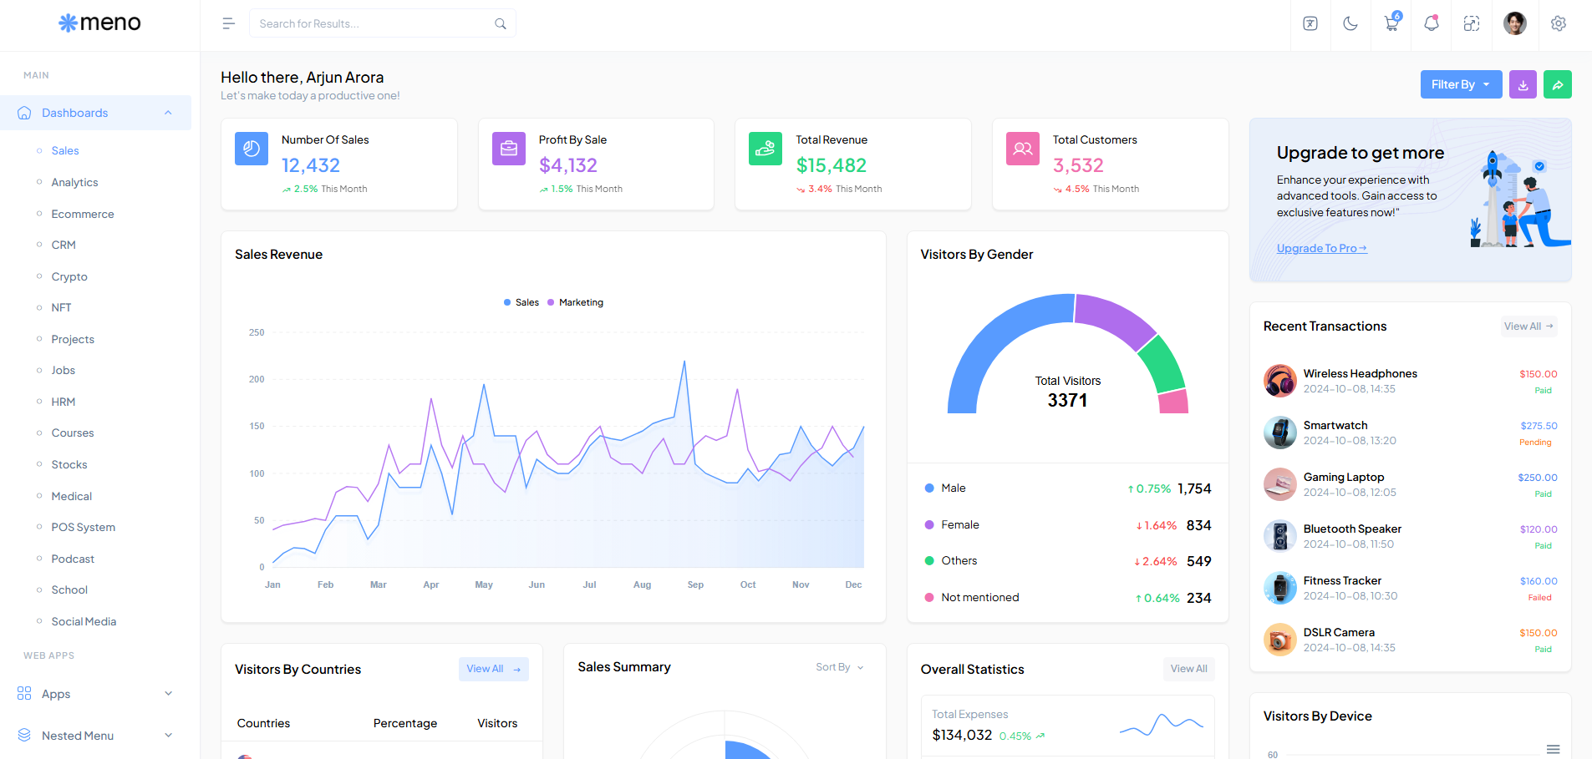Open the Gaming Laptop transaction thumbnail
This screenshot has width=1592, height=759.
[x=1280, y=484]
